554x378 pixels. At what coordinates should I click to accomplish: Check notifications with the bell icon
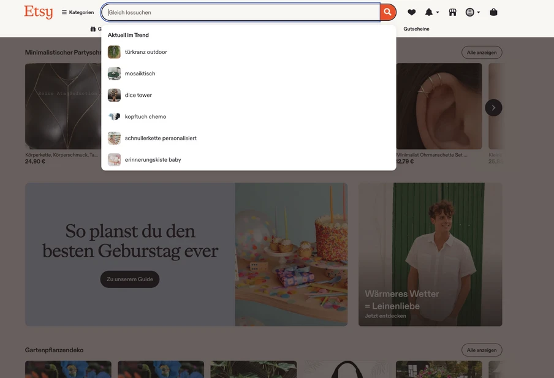(x=428, y=12)
